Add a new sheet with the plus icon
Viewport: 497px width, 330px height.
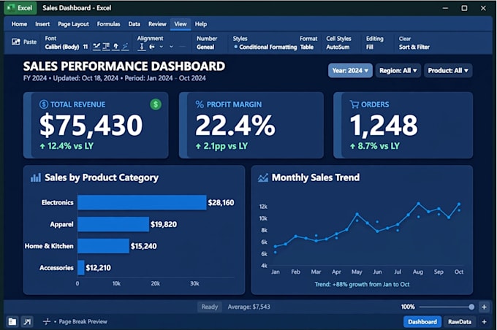[x=484, y=322]
